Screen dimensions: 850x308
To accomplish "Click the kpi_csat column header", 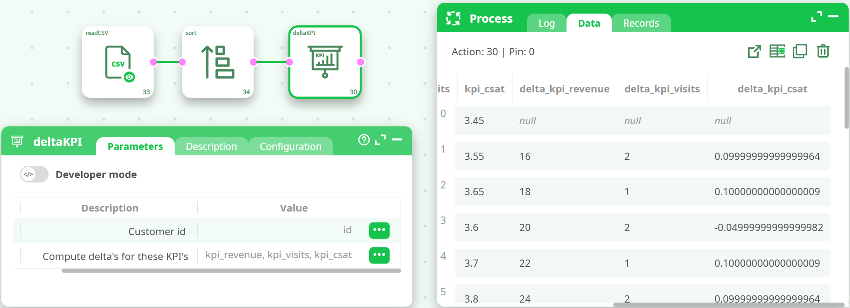I will point(484,89).
